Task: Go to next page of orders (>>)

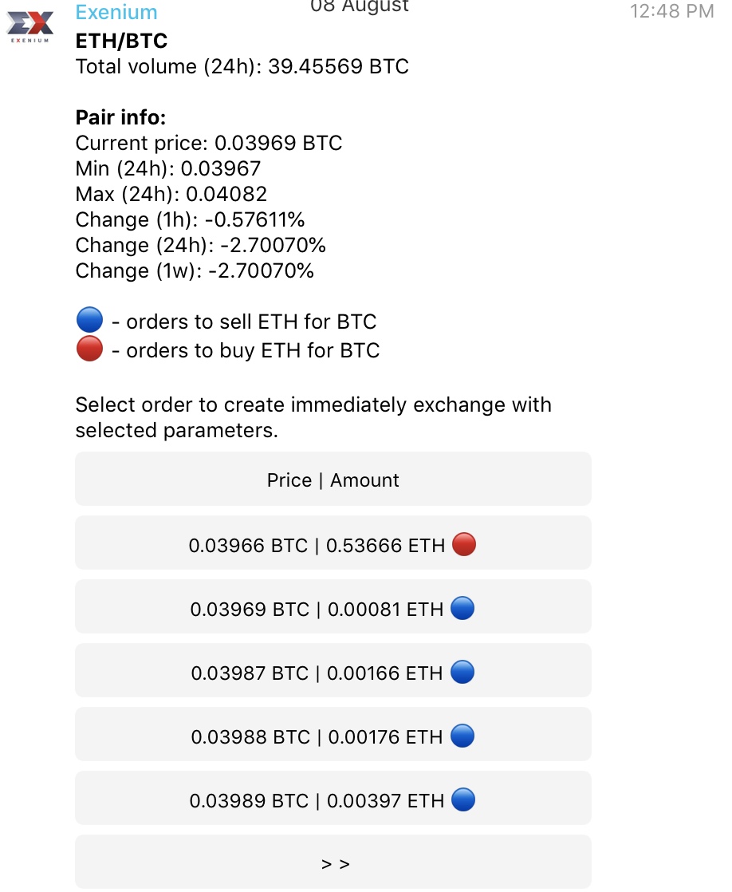Action: (333, 861)
